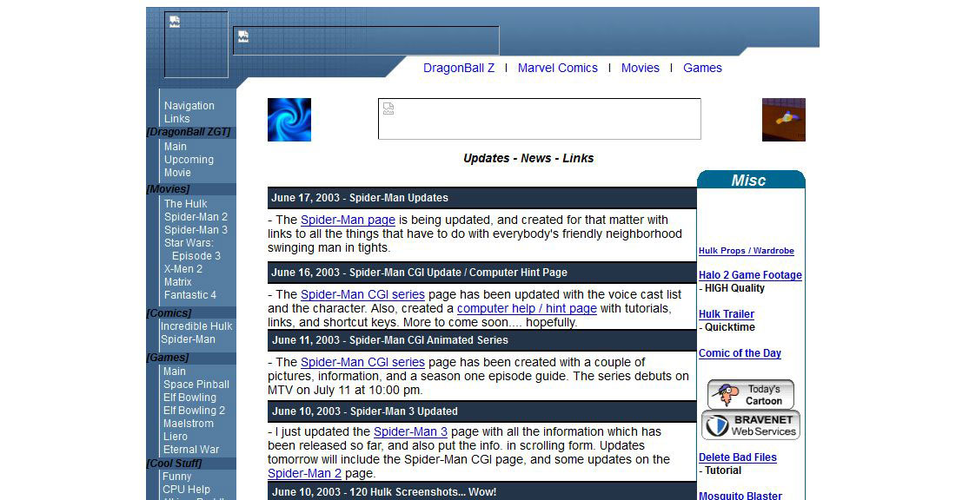This screenshot has height=500, width=956.
Task: Open Games in the top navigation
Action: pyautogui.click(x=702, y=69)
